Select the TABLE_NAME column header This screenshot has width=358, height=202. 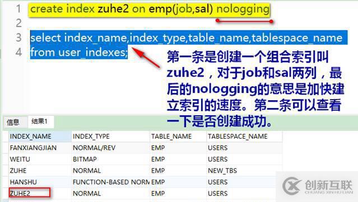[178, 137]
